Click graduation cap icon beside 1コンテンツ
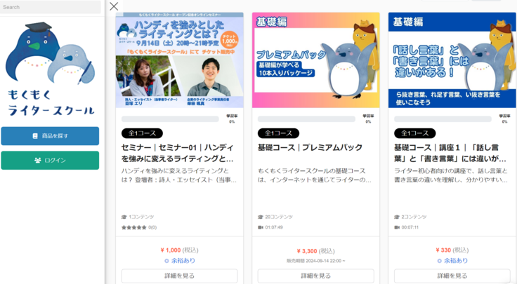The height and width of the screenshot is (284, 517). [124, 217]
